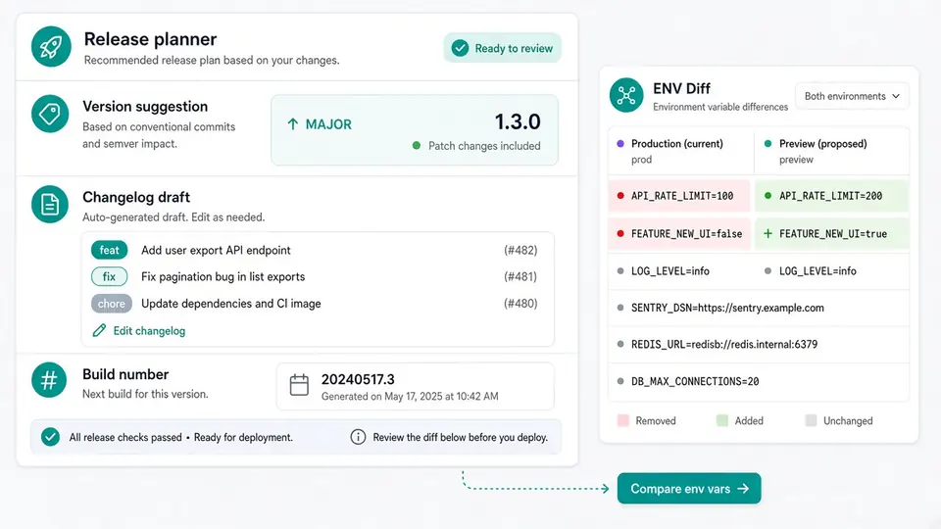941x529 pixels.
Task: Click the API_RATE_LIMIT=200 entry text
Action: 830,196
